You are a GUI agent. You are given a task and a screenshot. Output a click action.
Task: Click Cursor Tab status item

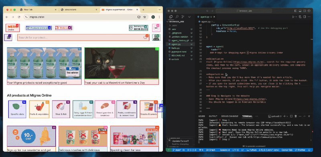click(x=287, y=150)
